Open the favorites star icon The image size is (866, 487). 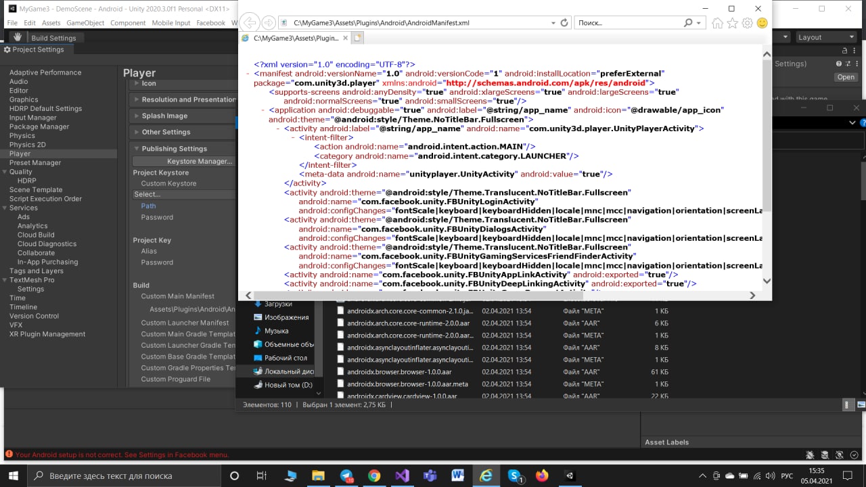tap(733, 23)
